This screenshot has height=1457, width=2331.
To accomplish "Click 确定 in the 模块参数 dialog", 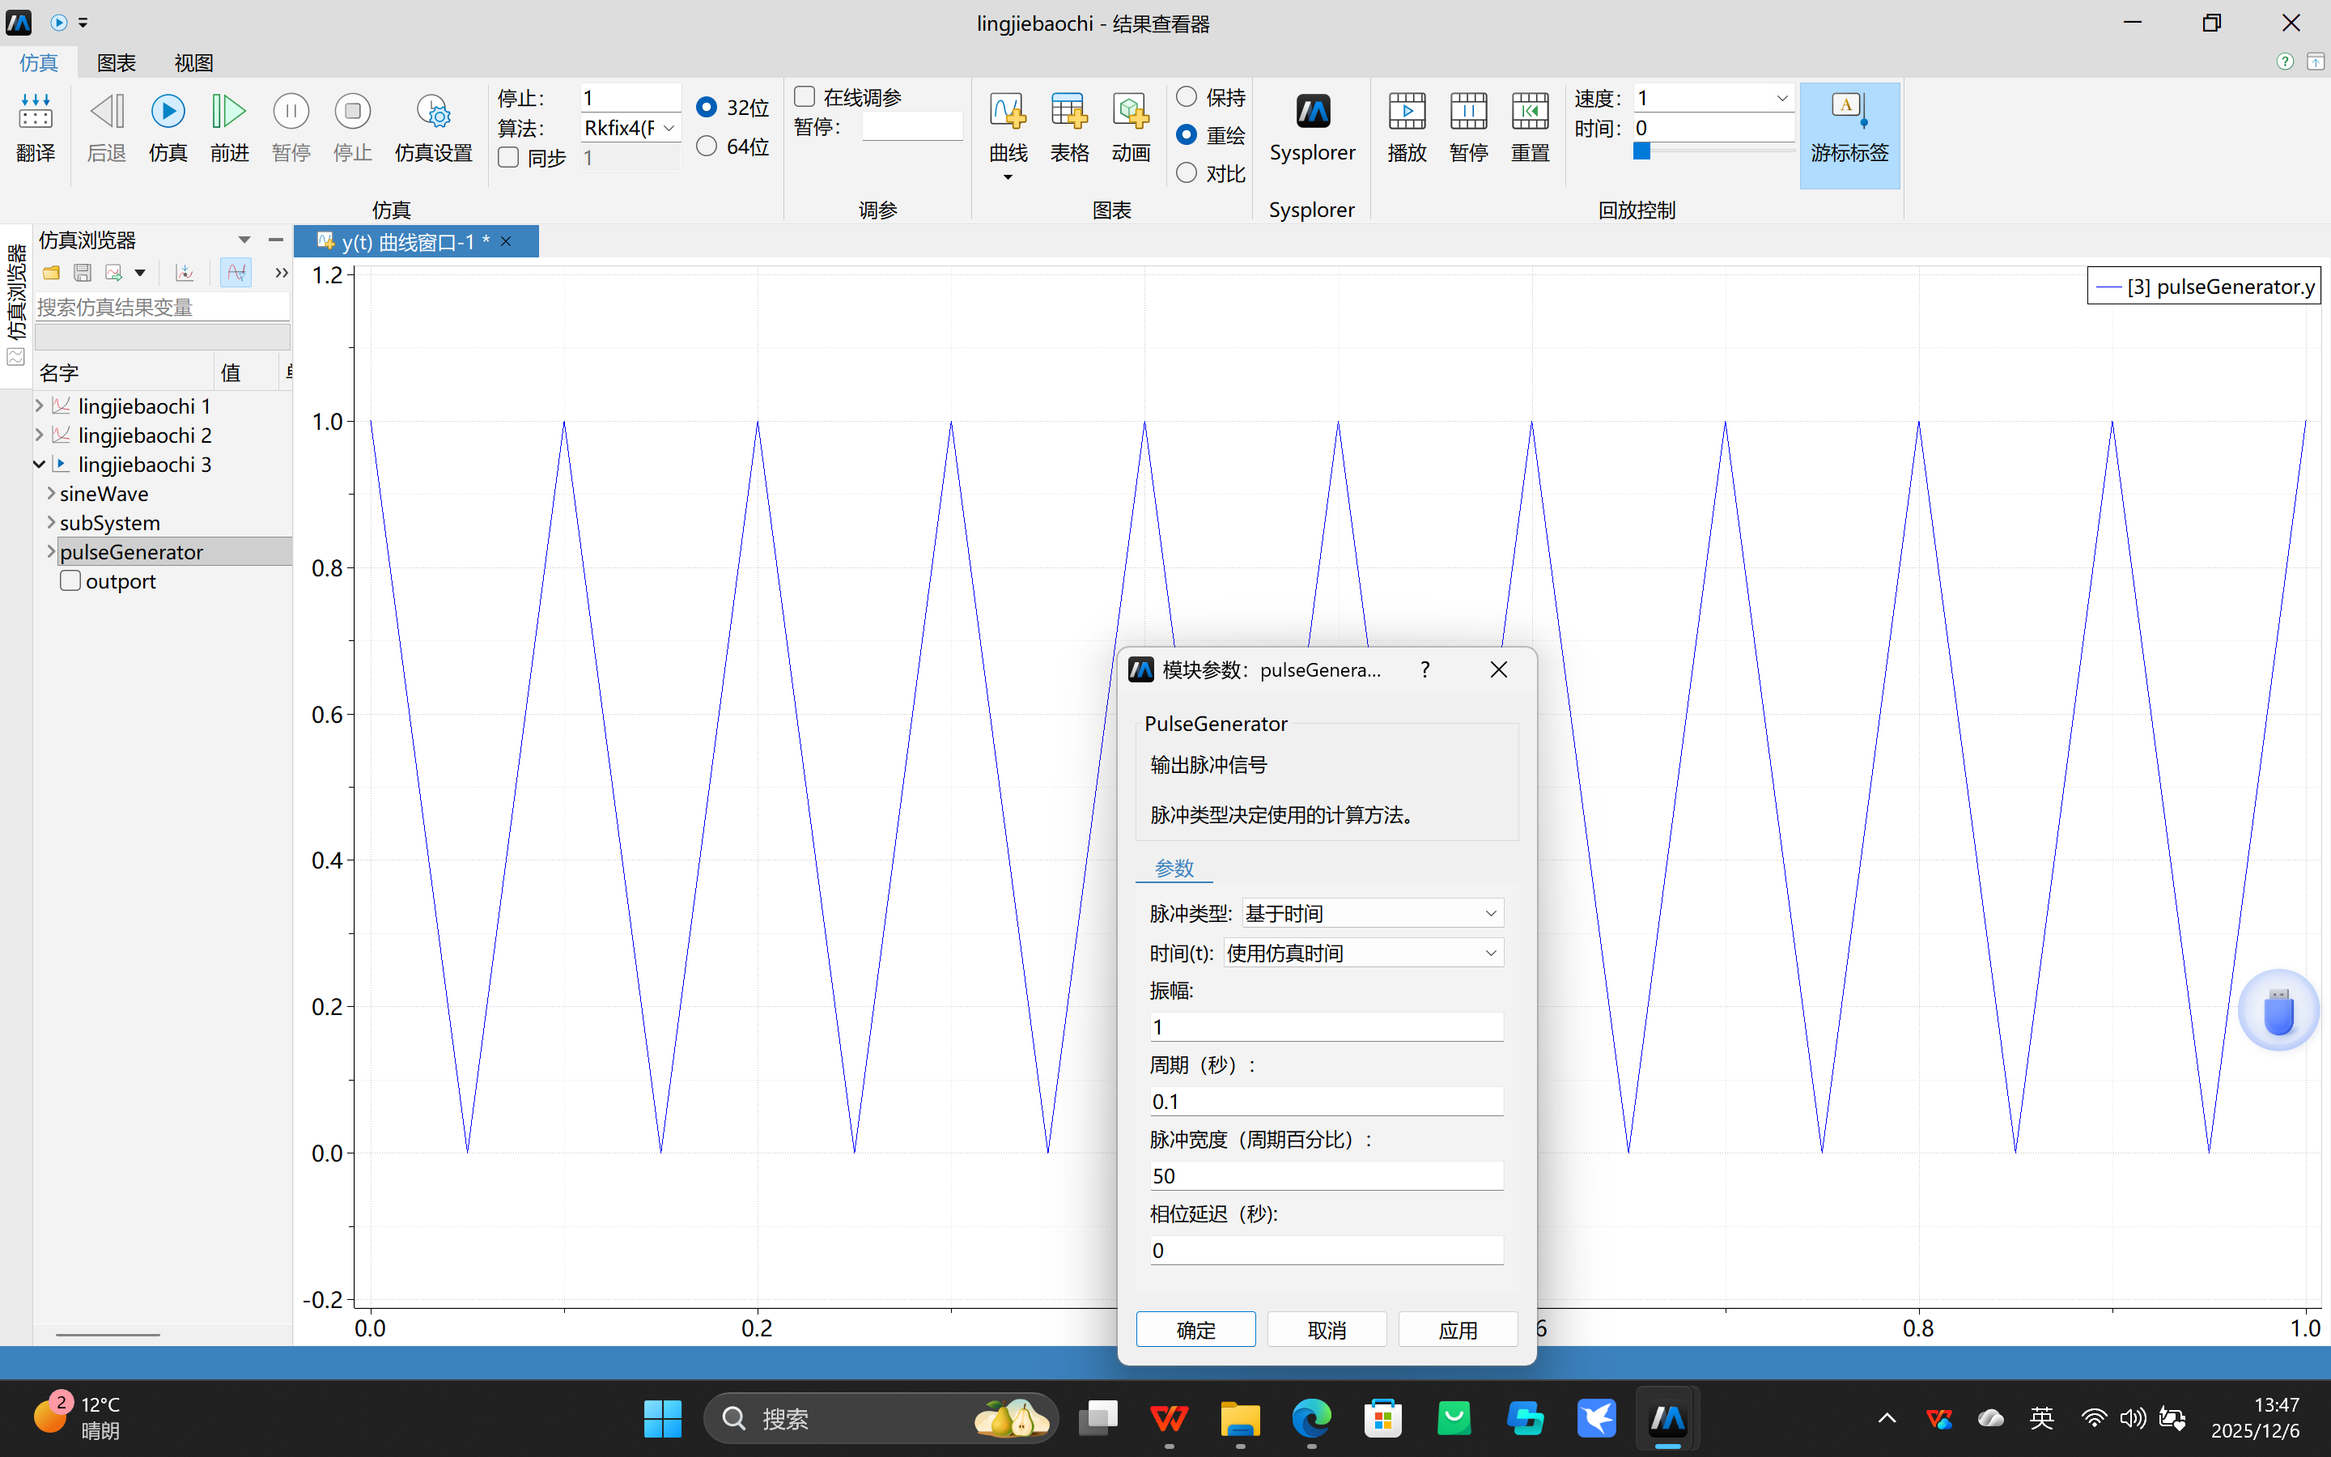I will click(1195, 1330).
